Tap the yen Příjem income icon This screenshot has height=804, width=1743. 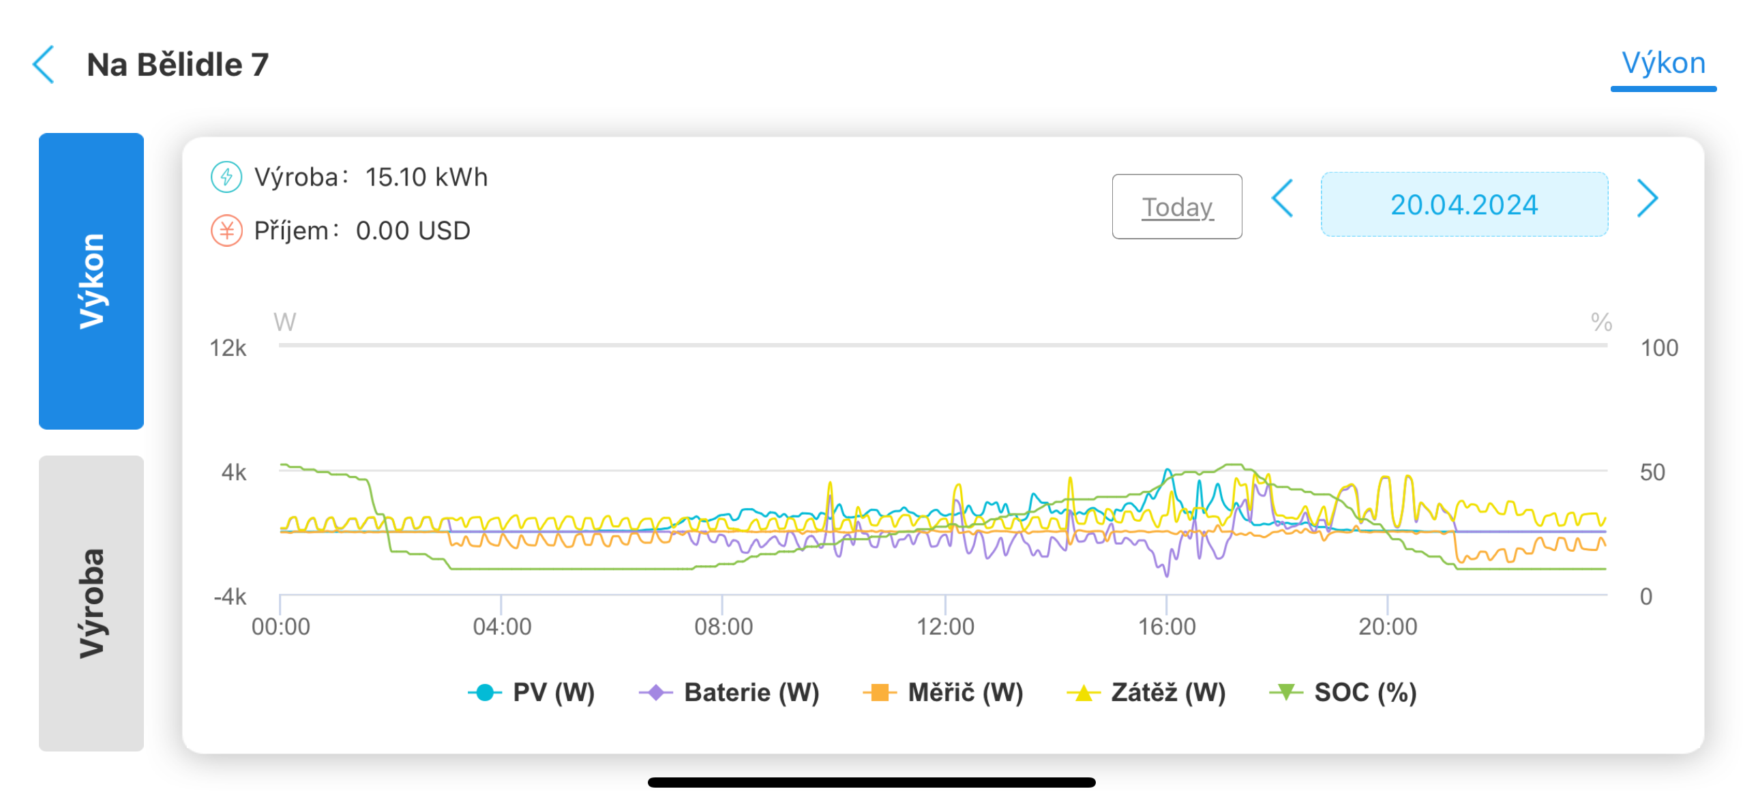(226, 230)
